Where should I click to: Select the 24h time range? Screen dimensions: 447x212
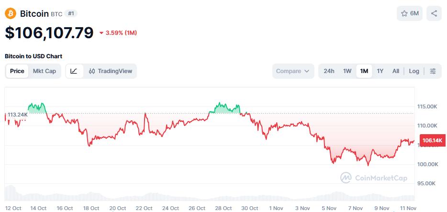tap(329, 71)
